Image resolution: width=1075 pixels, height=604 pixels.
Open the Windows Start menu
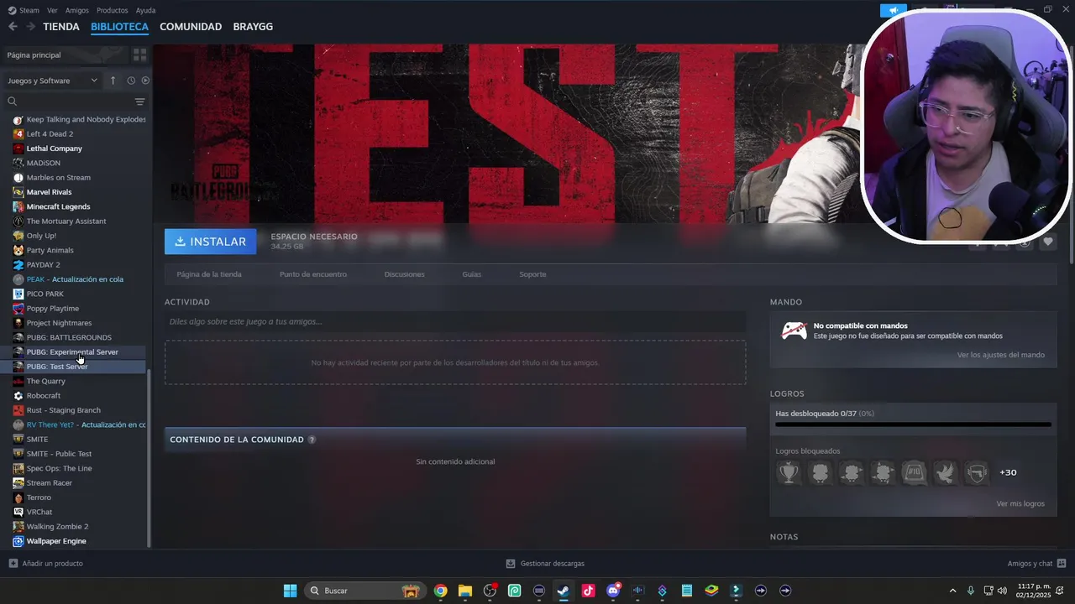coord(290,591)
